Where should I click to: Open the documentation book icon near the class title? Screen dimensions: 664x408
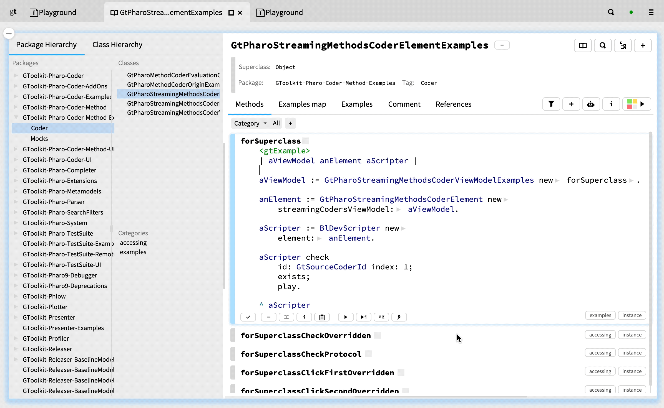[x=583, y=45]
